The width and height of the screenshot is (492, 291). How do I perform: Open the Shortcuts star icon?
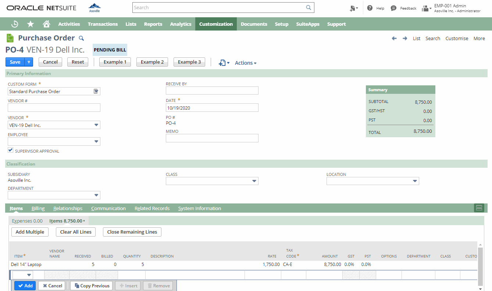click(31, 24)
